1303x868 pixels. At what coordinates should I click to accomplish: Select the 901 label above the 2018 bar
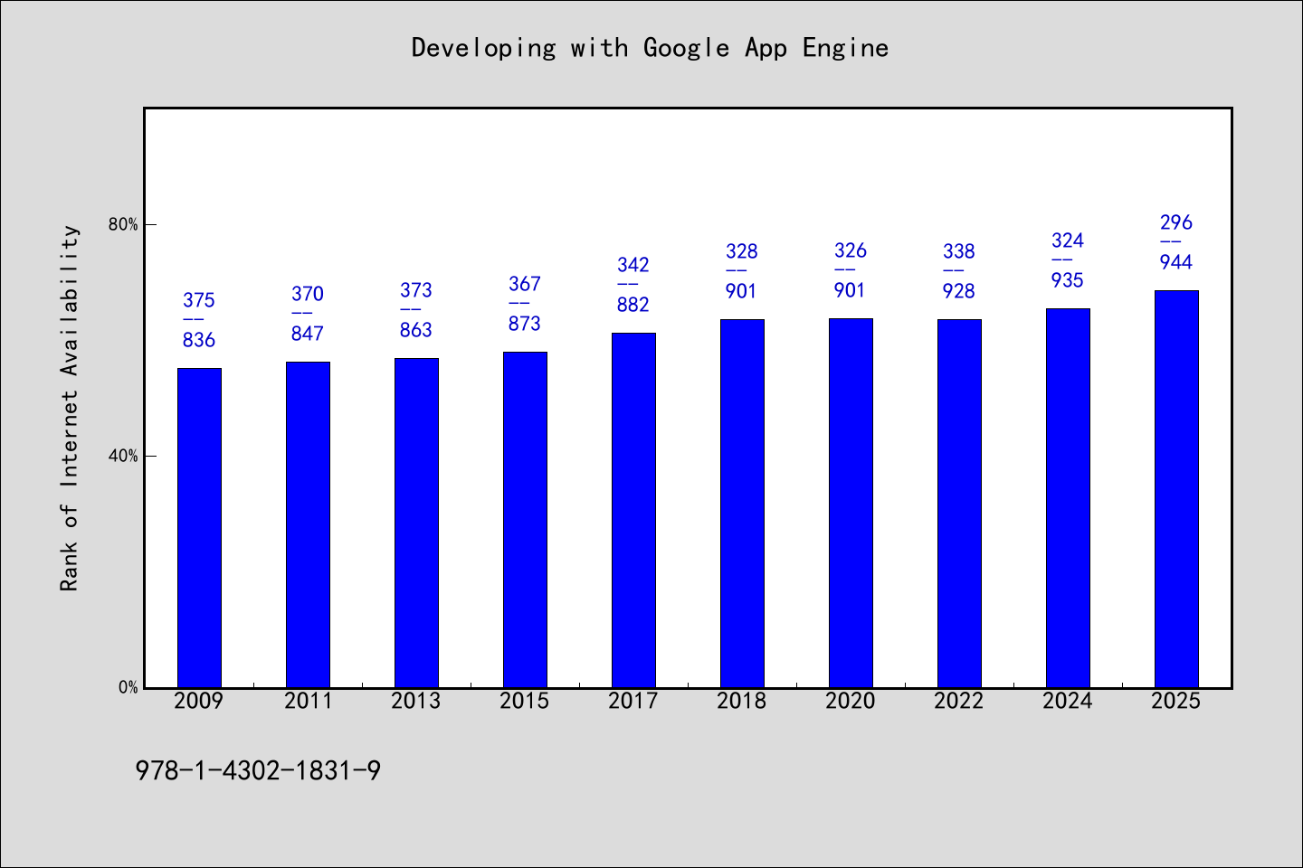(x=742, y=291)
